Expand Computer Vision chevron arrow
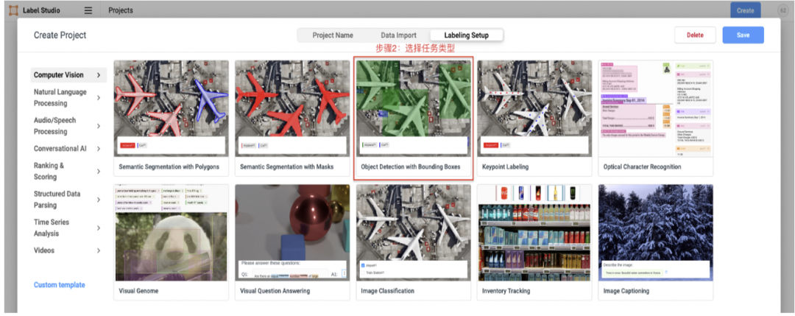The height and width of the screenshot is (316, 795). click(99, 75)
